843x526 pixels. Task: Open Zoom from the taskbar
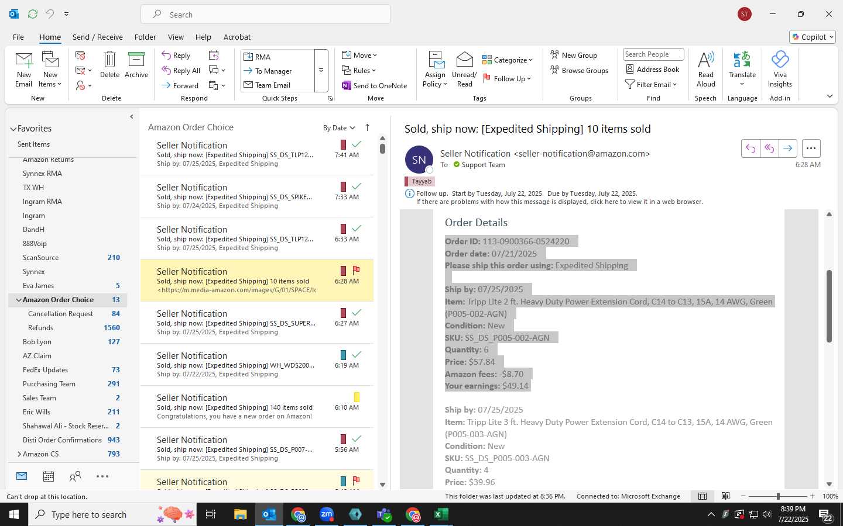pos(327,514)
